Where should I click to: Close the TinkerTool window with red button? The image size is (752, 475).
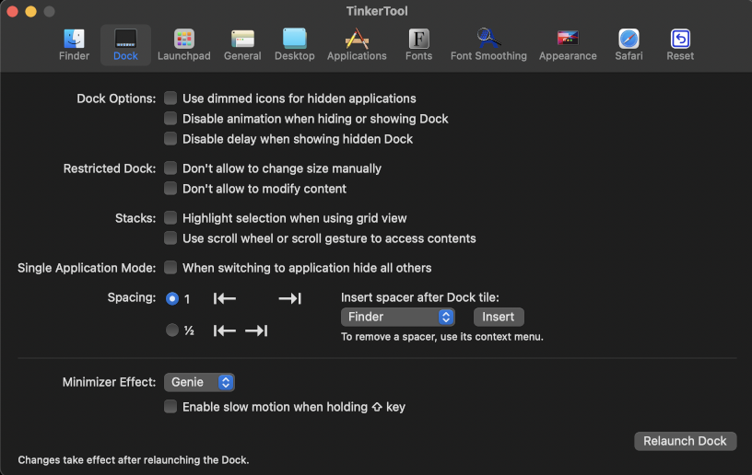(13, 11)
